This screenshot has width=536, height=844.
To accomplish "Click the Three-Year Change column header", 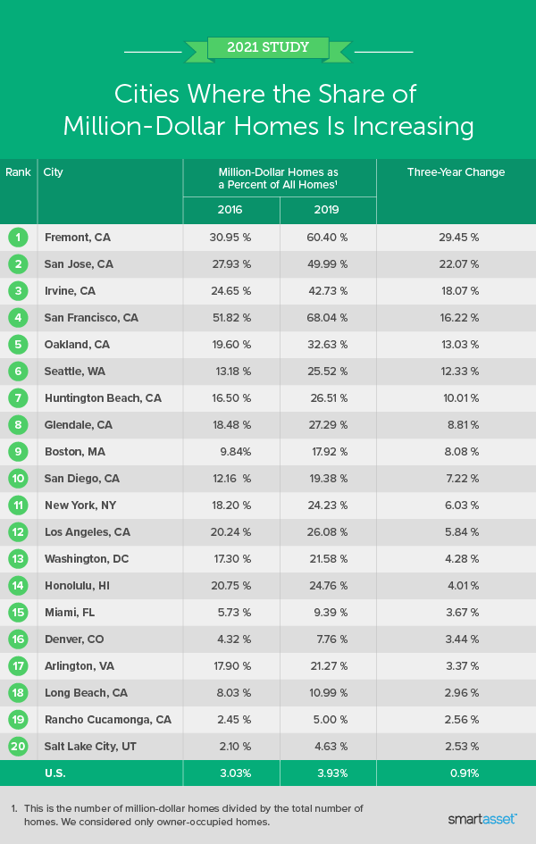I will (x=456, y=171).
